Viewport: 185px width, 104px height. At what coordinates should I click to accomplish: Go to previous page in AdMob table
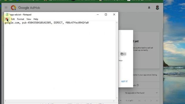[145, 101]
